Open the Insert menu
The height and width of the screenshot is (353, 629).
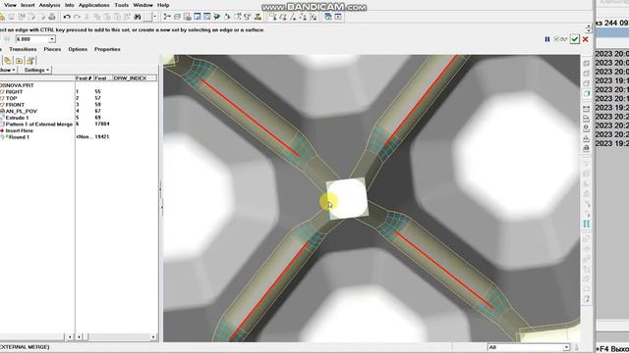click(28, 5)
